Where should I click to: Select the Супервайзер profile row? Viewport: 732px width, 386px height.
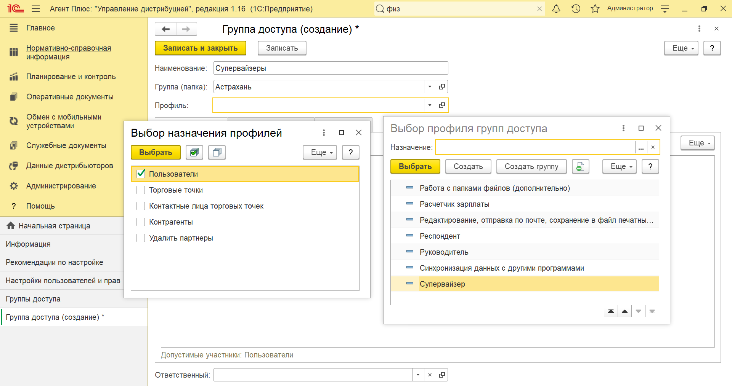point(525,284)
